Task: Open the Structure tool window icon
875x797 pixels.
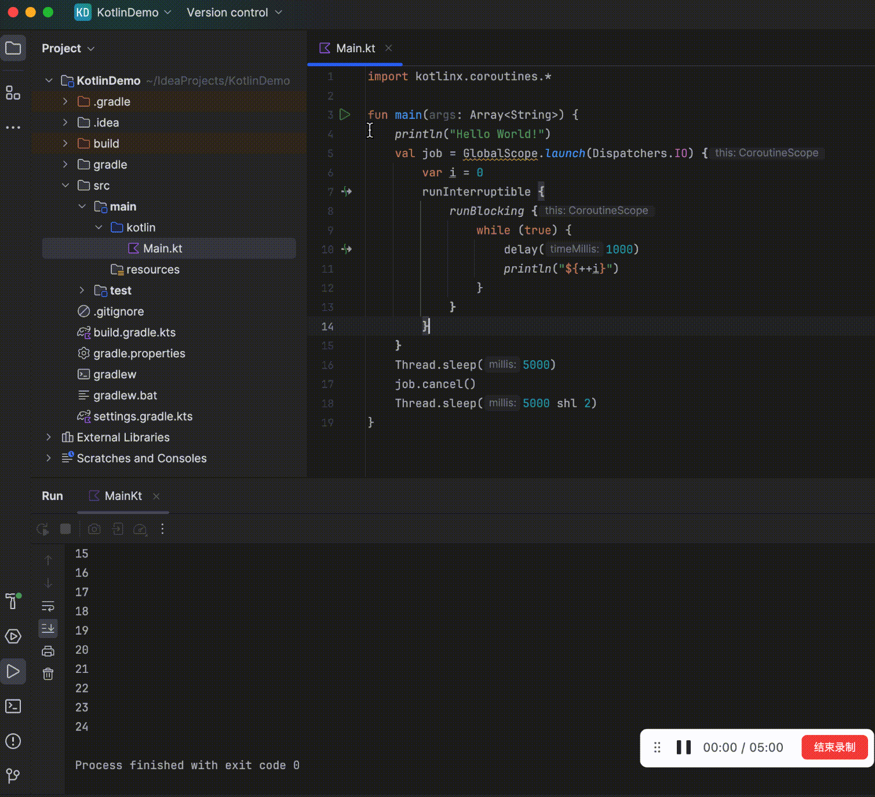Action: (13, 93)
